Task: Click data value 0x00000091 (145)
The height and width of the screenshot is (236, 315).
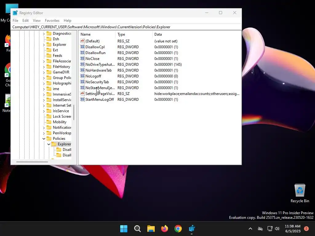Action: (x=168, y=65)
